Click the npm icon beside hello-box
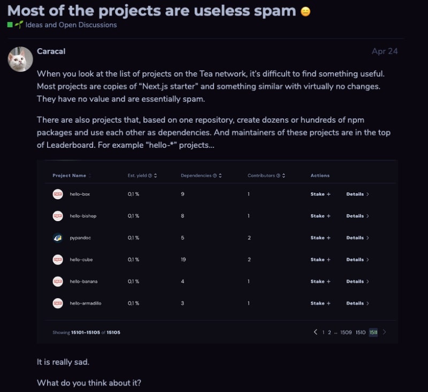 [57, 194]
